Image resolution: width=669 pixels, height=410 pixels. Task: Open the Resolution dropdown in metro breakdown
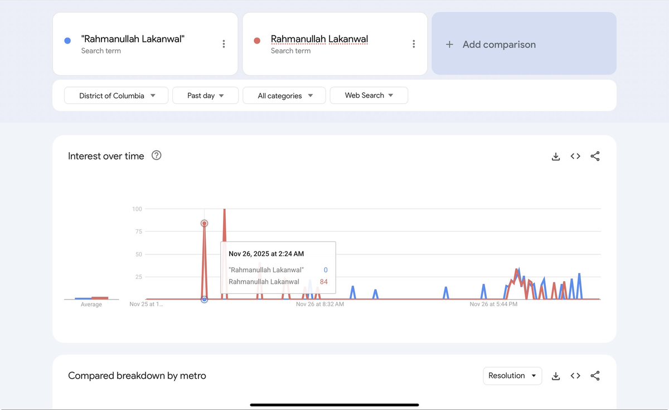coord(512,375)
